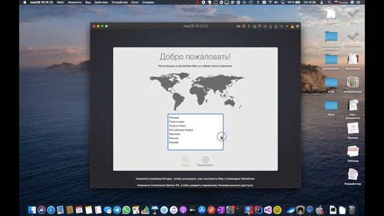Image resolution: width=384 pixels, height=216 pixels.
Task: Open the Файл menu
Action: [x=60, y=2]
